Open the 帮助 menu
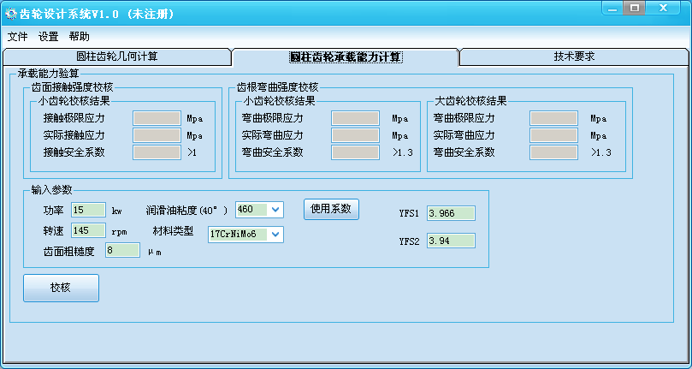This screenshot has width=692, height=369. (79, 37)
